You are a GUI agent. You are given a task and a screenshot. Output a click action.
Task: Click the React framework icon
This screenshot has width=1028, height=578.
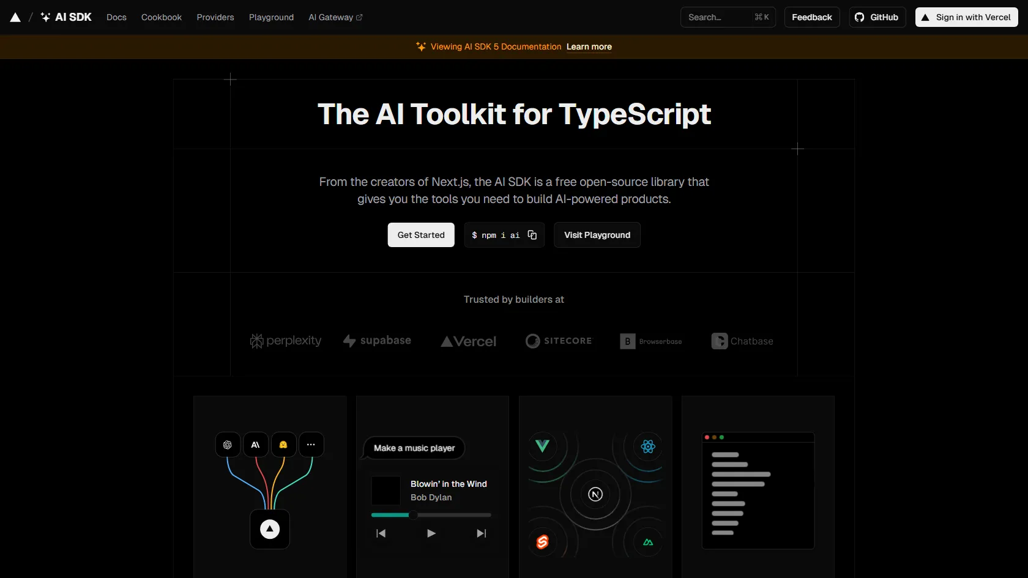648,446
